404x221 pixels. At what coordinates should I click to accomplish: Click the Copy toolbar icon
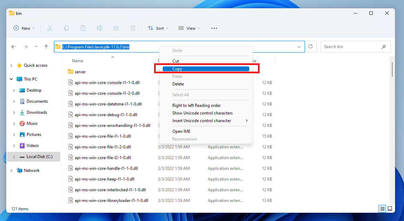coord(66,28)
